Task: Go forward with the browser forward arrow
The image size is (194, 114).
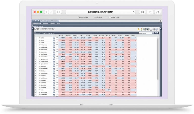Action: [51, 12]
